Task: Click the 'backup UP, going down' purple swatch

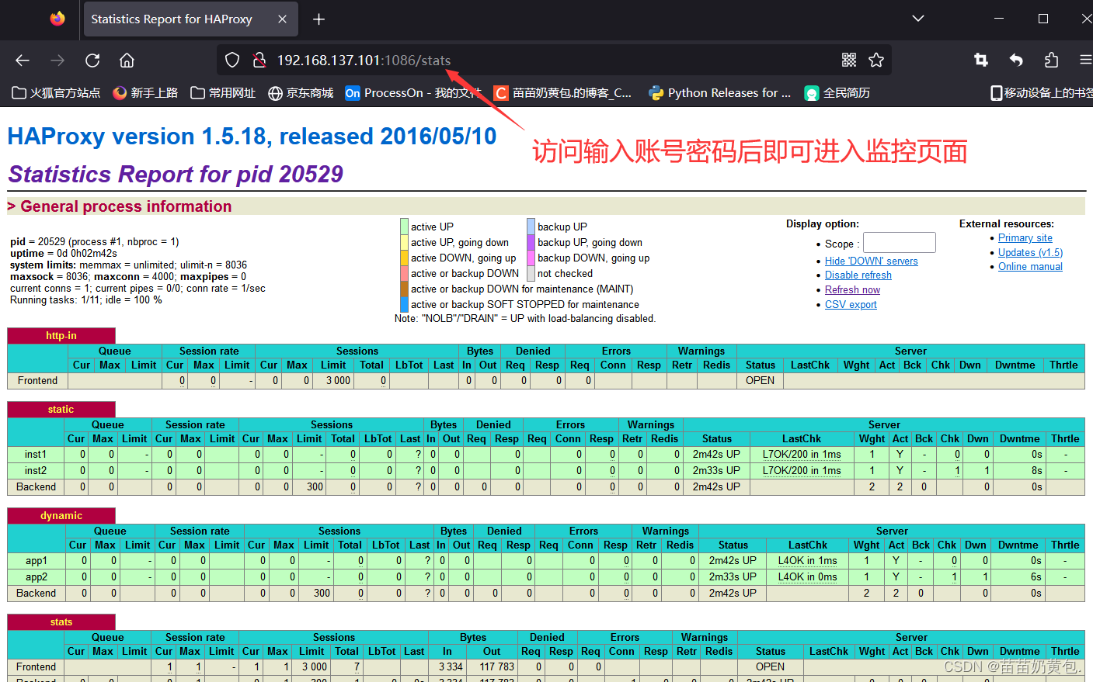Action: point(531,242)
